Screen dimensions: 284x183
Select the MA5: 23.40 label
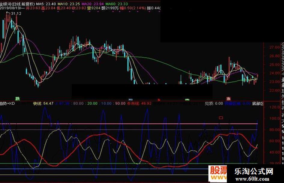click(x=45, y=4)
